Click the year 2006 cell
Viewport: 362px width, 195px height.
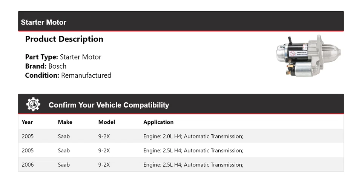click(x=28, y=165)
